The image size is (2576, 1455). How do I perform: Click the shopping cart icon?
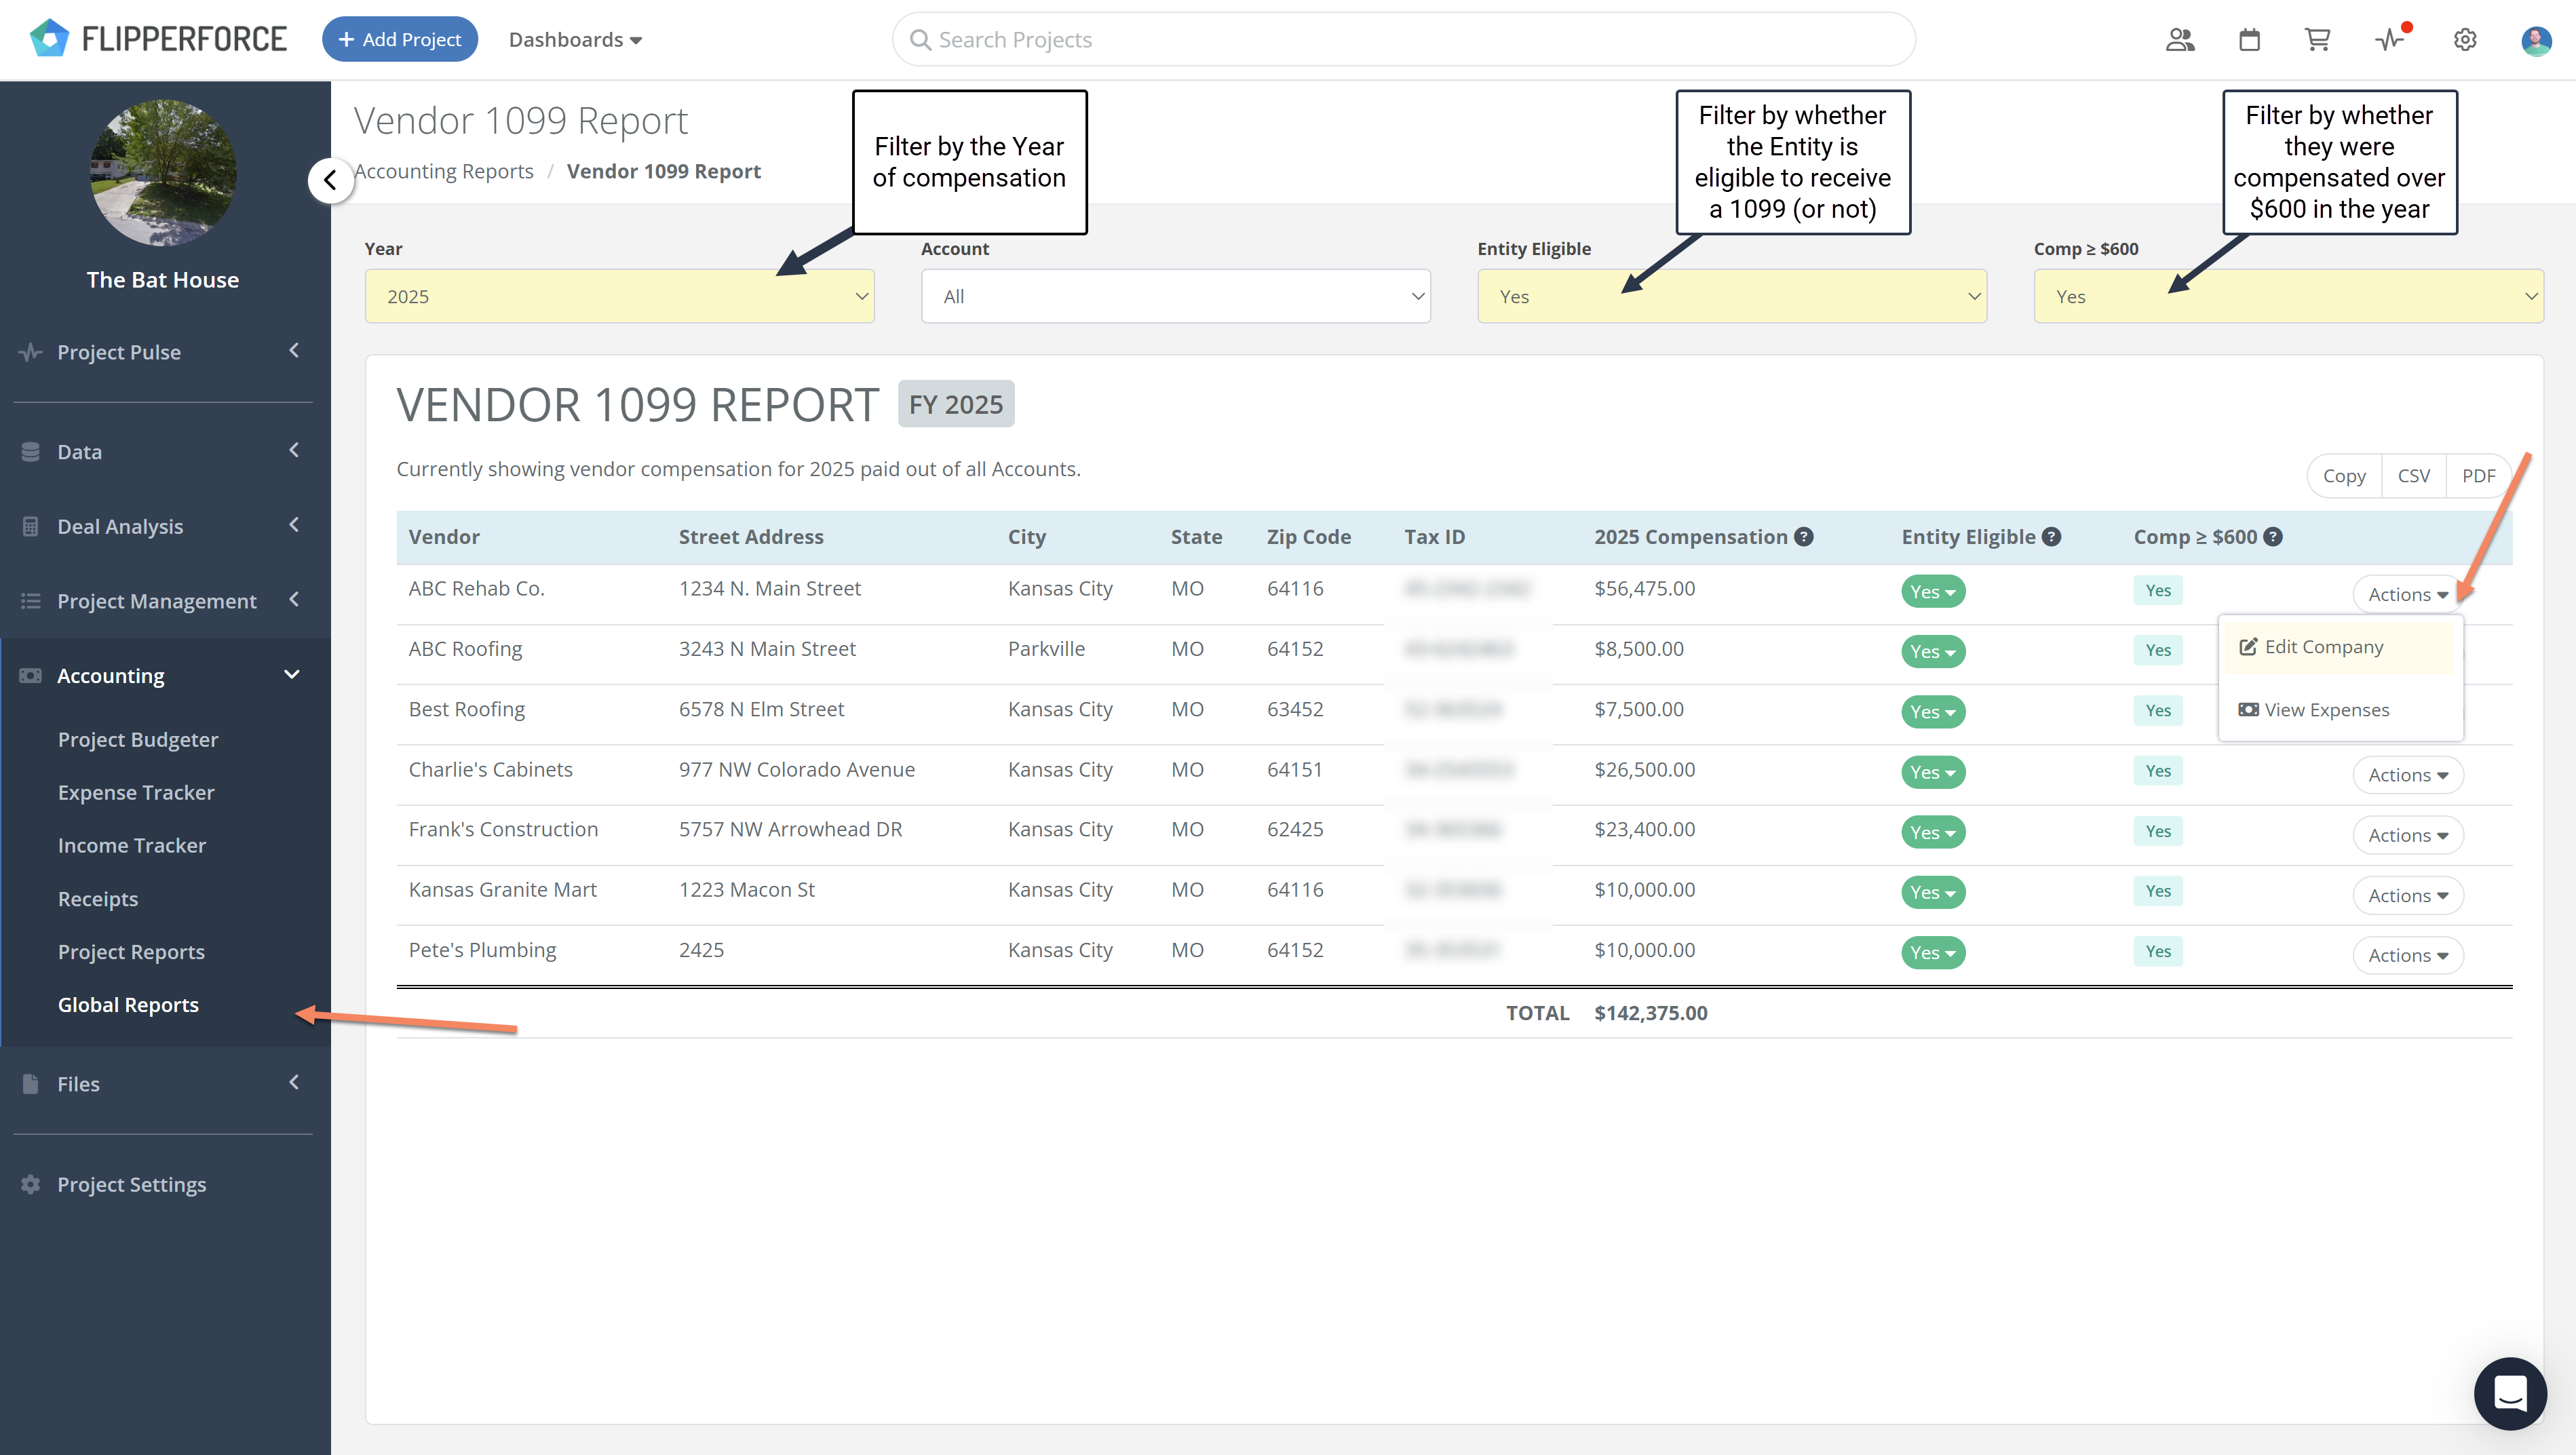click(x=2317, y=40)
